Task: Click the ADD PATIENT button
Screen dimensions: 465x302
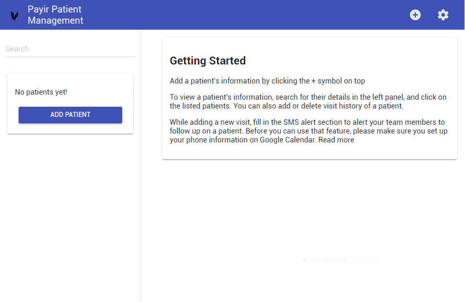Action: 70,115
